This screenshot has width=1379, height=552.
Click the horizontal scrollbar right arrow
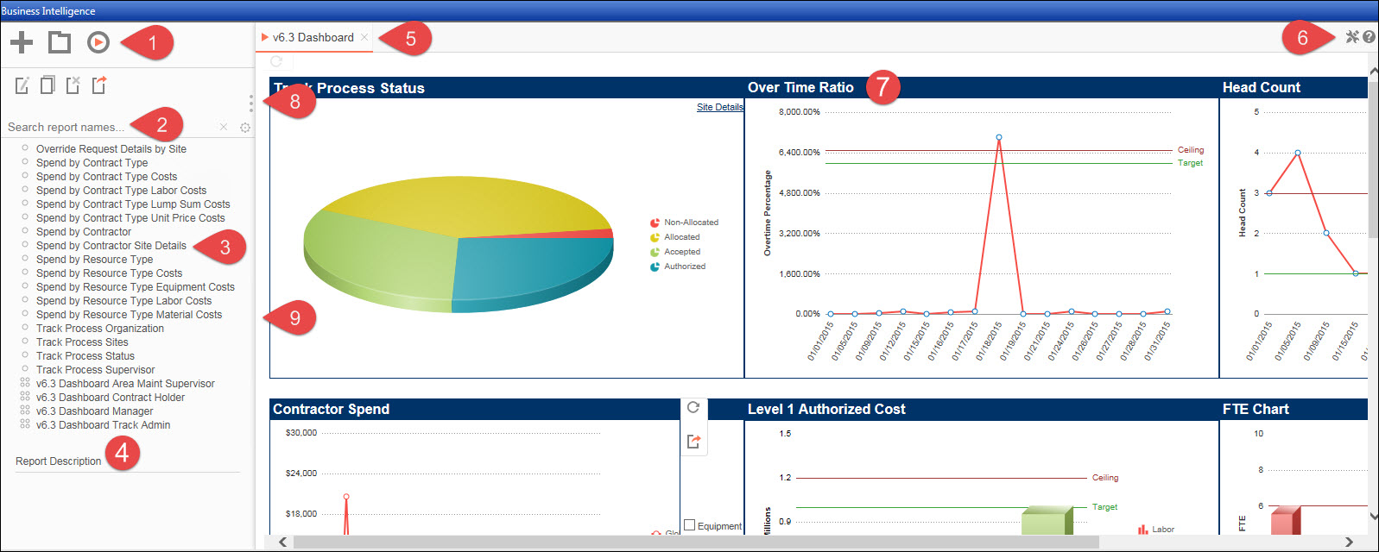click(1349, 542)
